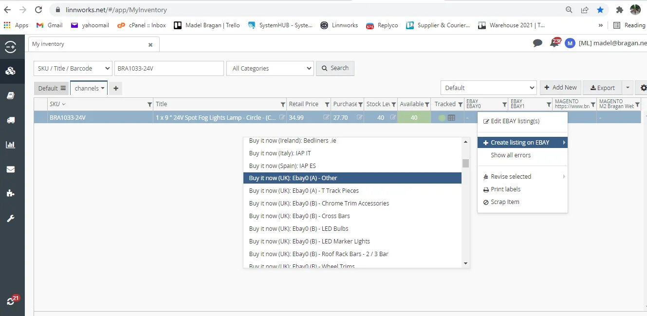The width and height of the screenshot is (647, 316).
Task: Open the Linnworks logo at sidebar top
Action: pos(10,47)
